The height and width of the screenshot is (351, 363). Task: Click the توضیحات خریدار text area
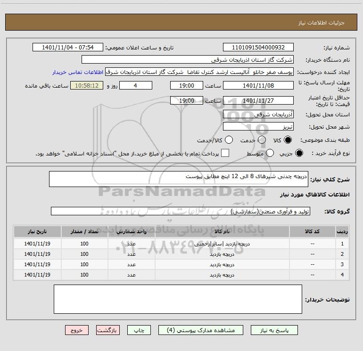178,299
